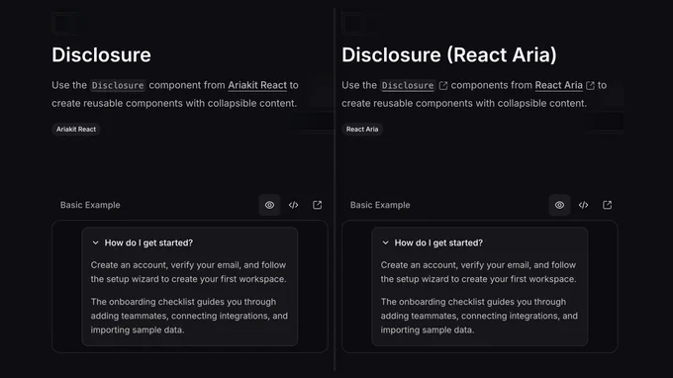673x378 pixels.
Task: Click 'Basic Example' label in left panel
Action: point(90,205)
